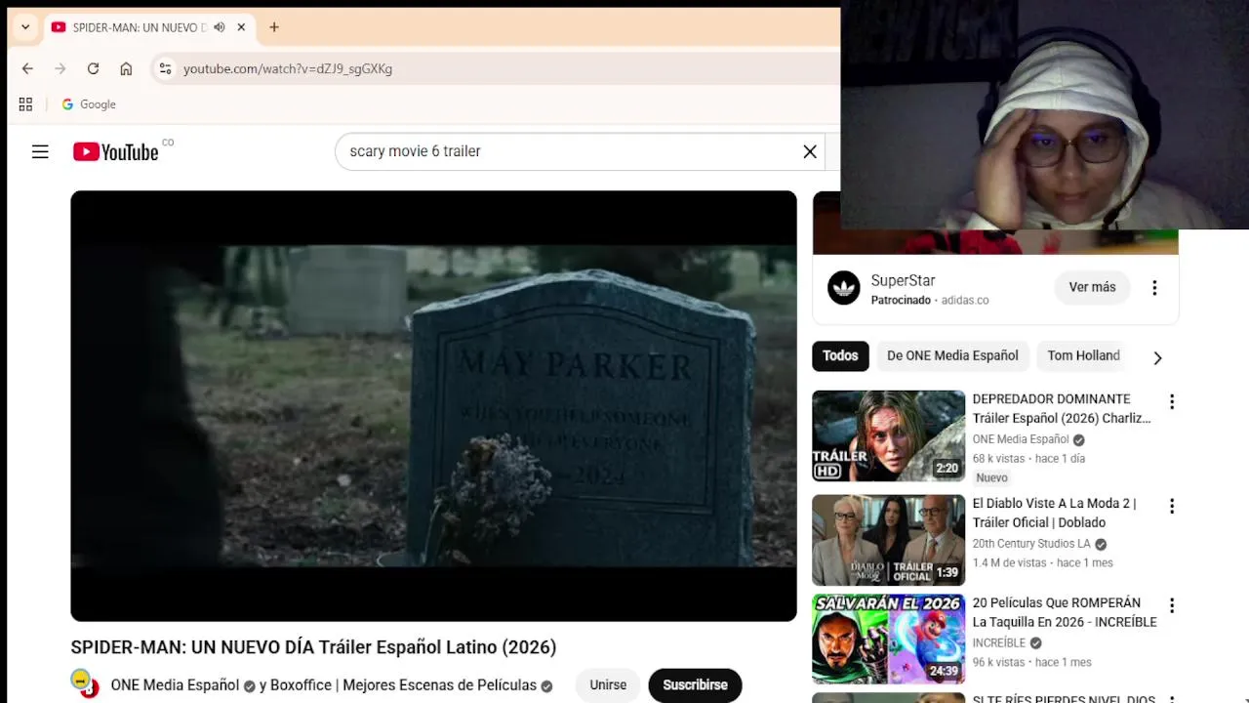Click 96 k vistas text under INCREÍBLE
This screenshot has width=1249, height=703.
pos(999,662)
